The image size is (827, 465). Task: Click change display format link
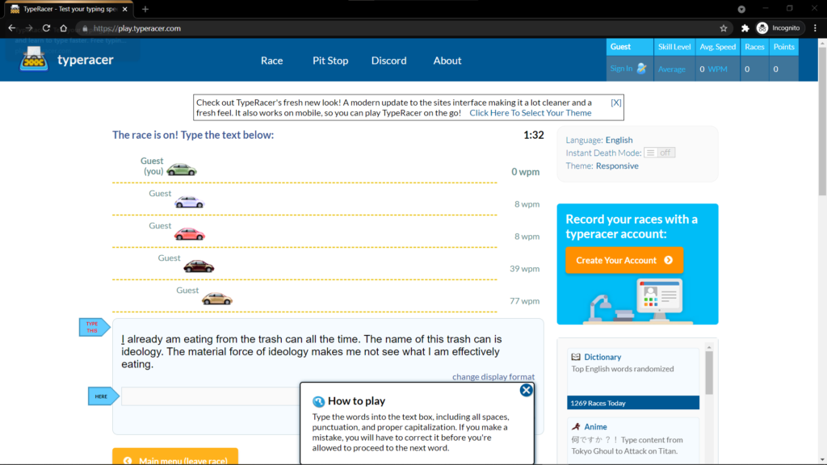coord(493,376)
